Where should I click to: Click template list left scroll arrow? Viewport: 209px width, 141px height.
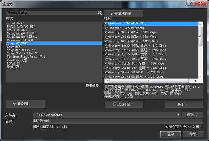107,81
